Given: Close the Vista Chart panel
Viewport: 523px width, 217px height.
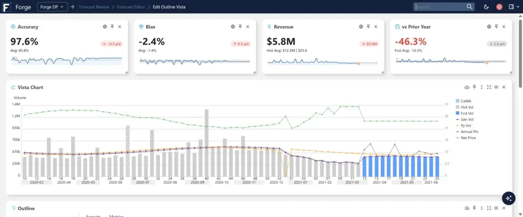Looking at the screenshot, I should (x=504, y=87).
